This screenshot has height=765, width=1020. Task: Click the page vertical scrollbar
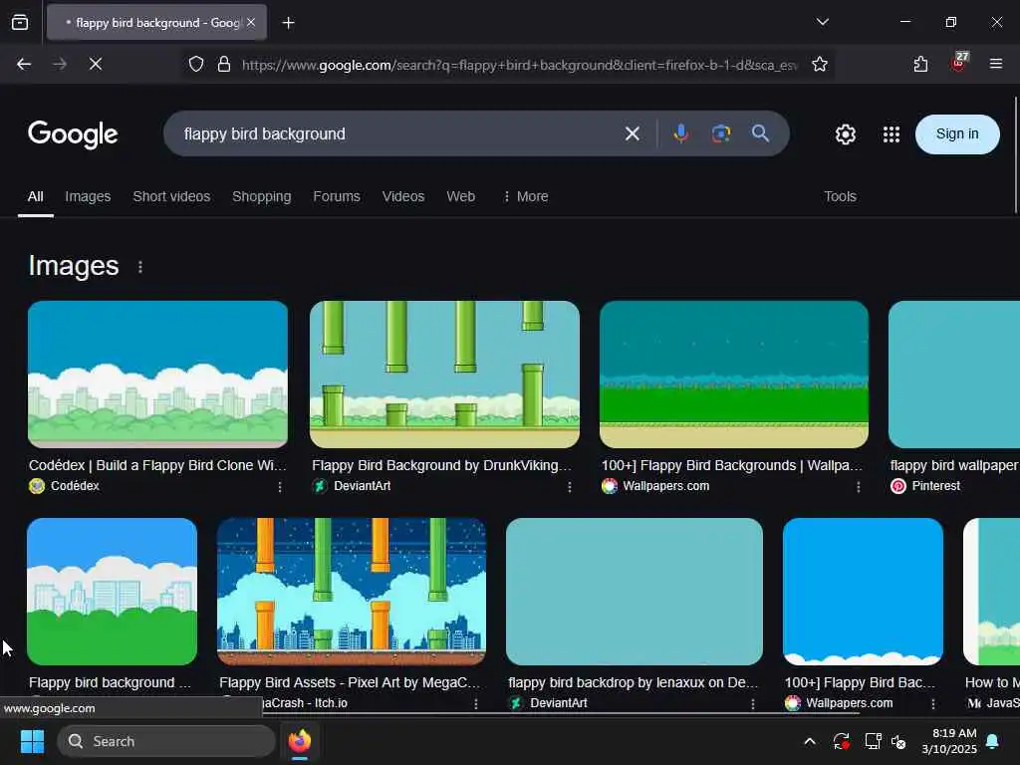(x=1016, y=154)
